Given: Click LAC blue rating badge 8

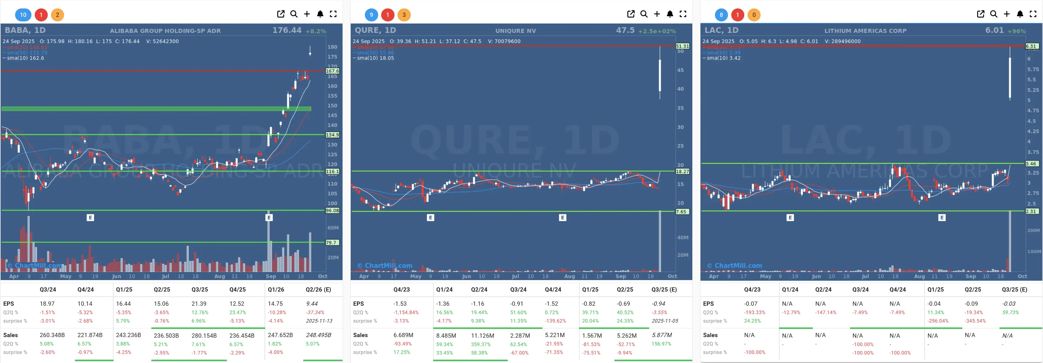Looking at the screenshot, I should [721, 15].
